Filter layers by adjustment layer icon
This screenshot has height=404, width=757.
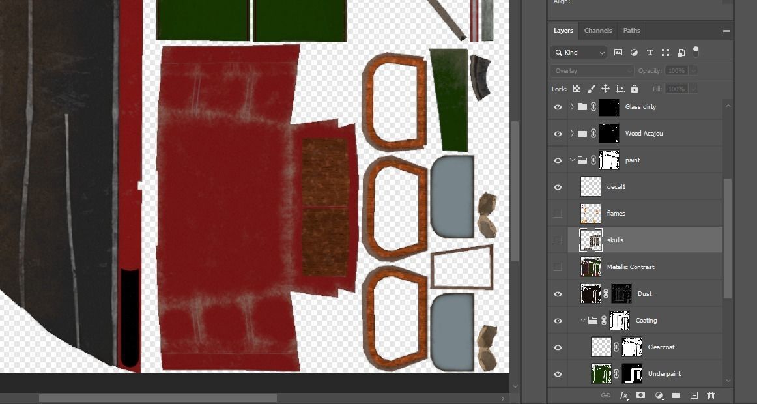point(634,53)
